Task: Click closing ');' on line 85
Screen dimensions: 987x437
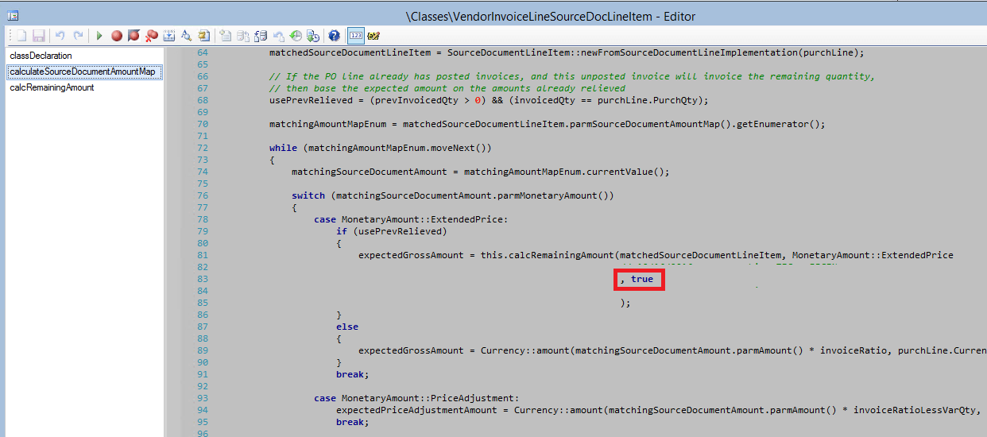Action: coord(625,303)
